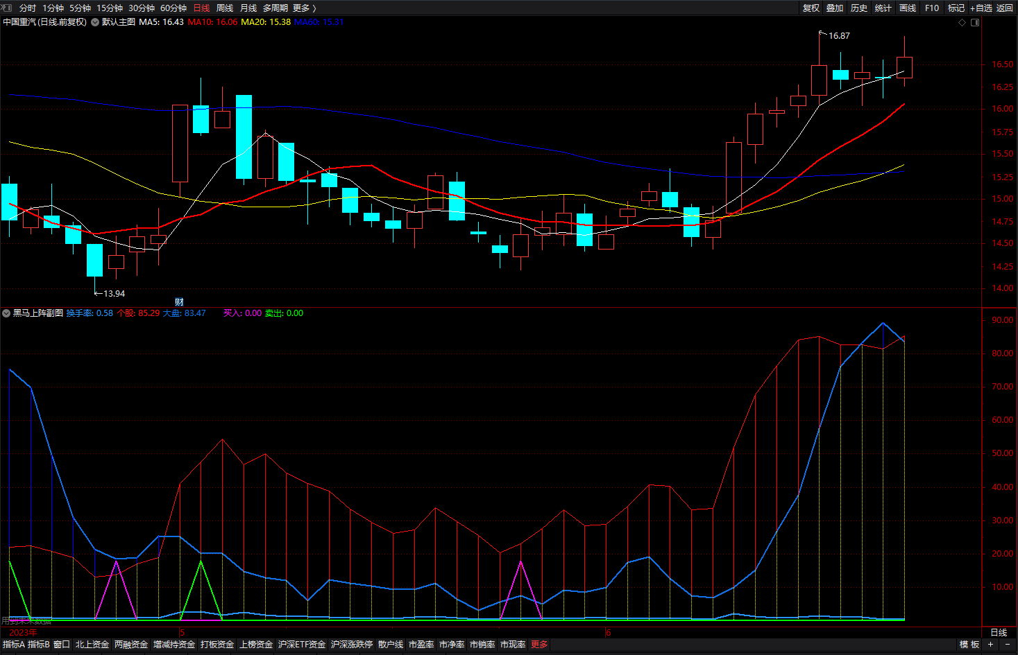Click the MA5: 16.43 legend value
The height and width of the screenshot is (655, 1018).
(x=162, y=22)
